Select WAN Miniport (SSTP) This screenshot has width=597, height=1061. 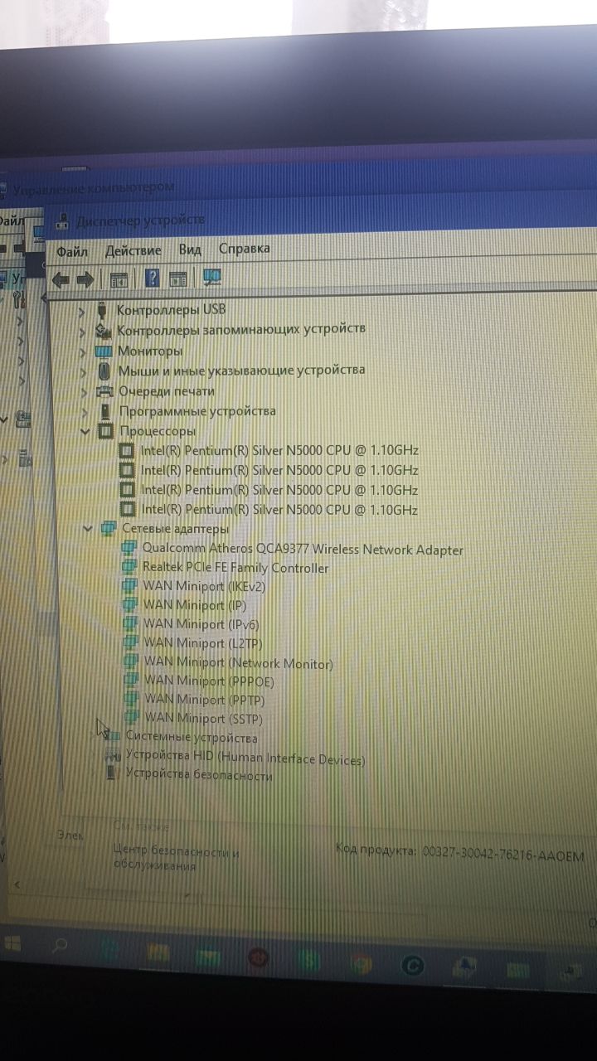206,718
